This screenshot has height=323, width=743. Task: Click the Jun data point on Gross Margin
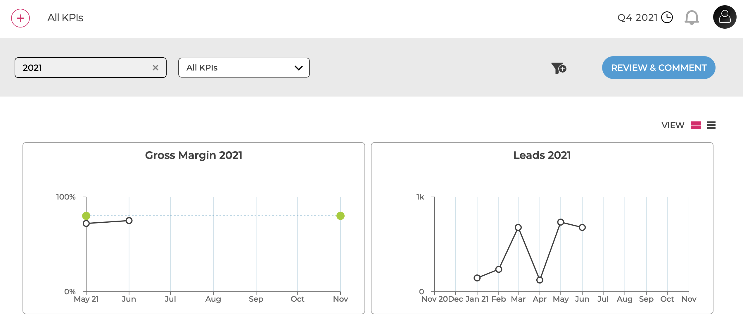point(129,221)
